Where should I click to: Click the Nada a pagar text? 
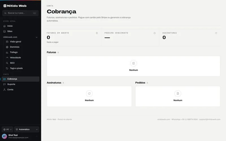click(53, 42)
